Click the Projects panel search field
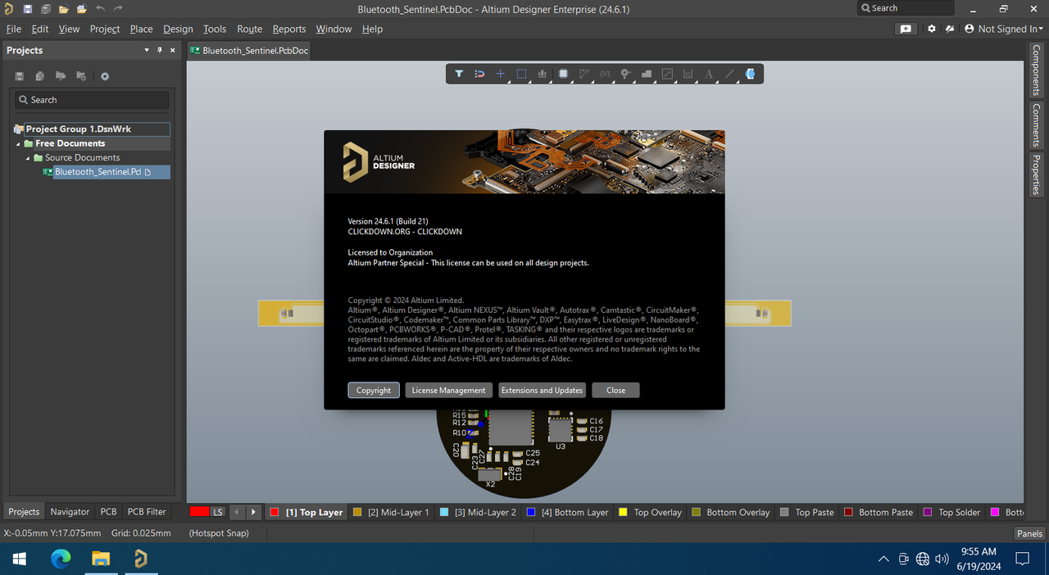 tap(92, 100)
